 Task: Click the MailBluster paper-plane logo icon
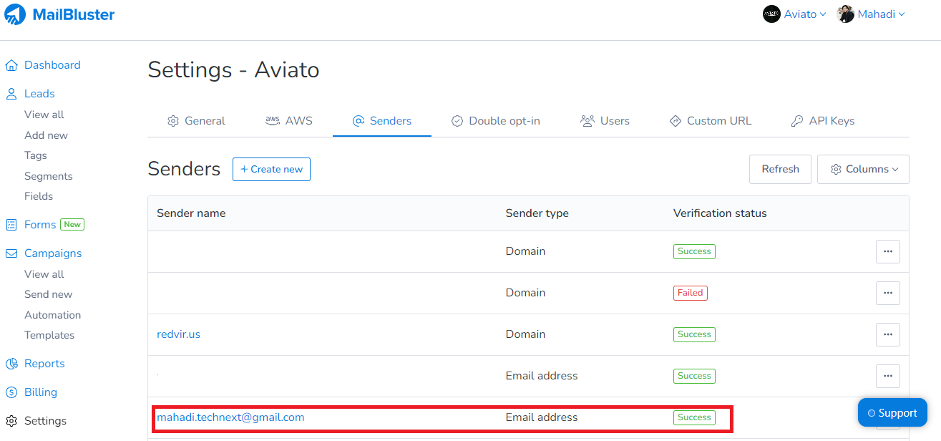point(15,14)
